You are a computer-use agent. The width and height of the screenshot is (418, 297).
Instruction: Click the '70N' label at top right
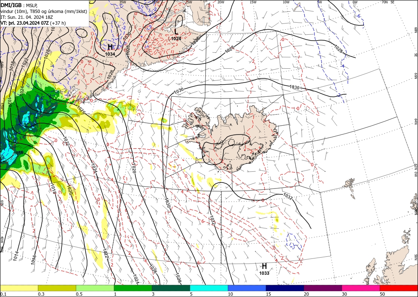pyautogui.click(x=385, y=2)
